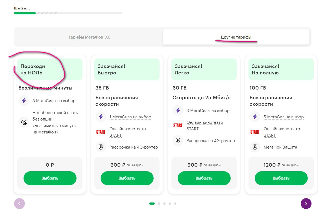Choose the 900 ₽ Закачайся! Легко tariff

pyautogui.click(x=204, y=178)
